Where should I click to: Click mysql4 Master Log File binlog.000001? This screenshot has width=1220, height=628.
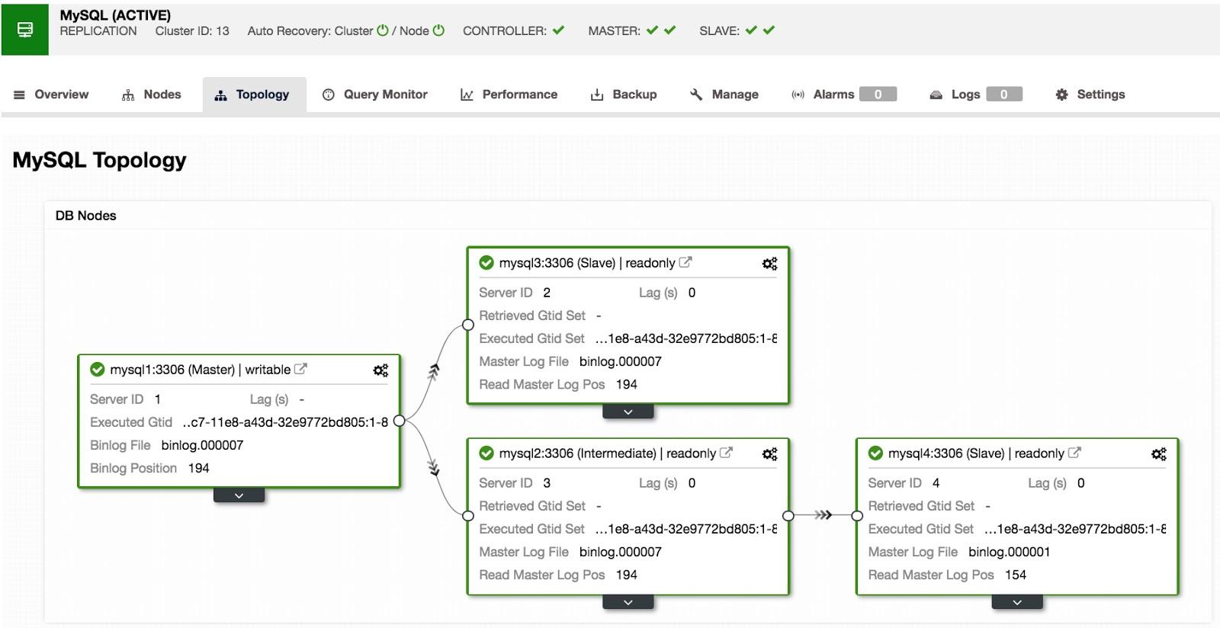1010,552
